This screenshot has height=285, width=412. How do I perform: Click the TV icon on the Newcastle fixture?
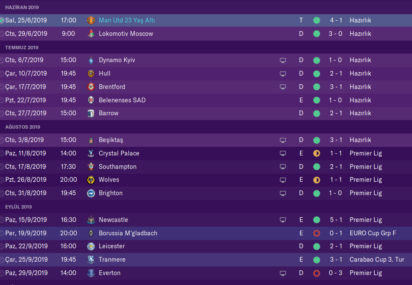pos(283,220)
